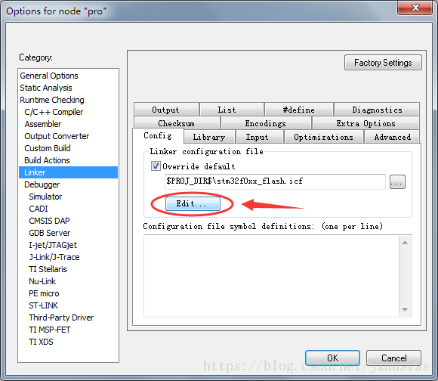438x381 pixels.
Task: Select TI XDS category
Action: [x=41, y=342]
